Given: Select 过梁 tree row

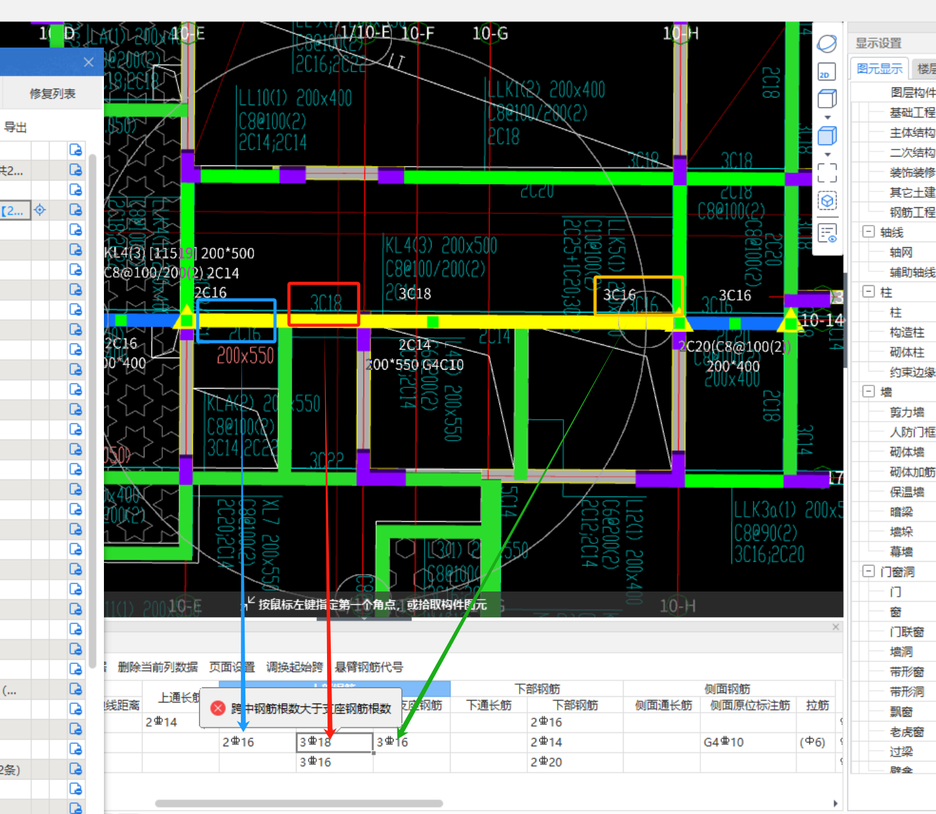Looking at the screenshot, I should click(901, 751).
